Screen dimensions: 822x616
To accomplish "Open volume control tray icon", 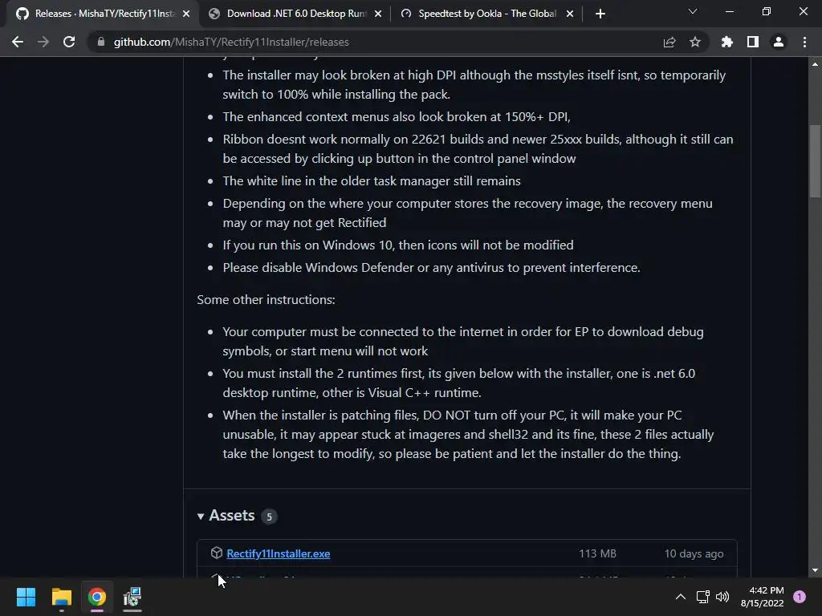I will tap(722, 597).
